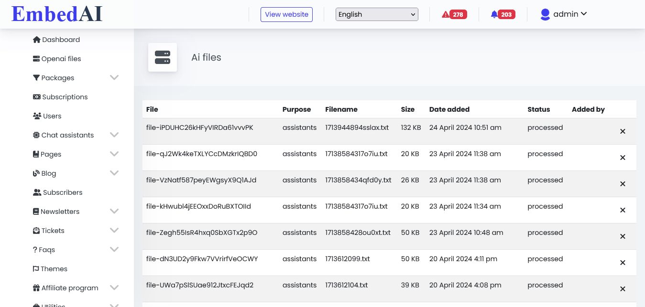Expand the Newsletters submenu chevron
This screenshot has height=307, width=645.
coord(114,211)
